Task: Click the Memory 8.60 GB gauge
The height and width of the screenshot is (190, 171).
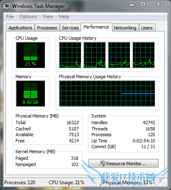Action: 31,94
